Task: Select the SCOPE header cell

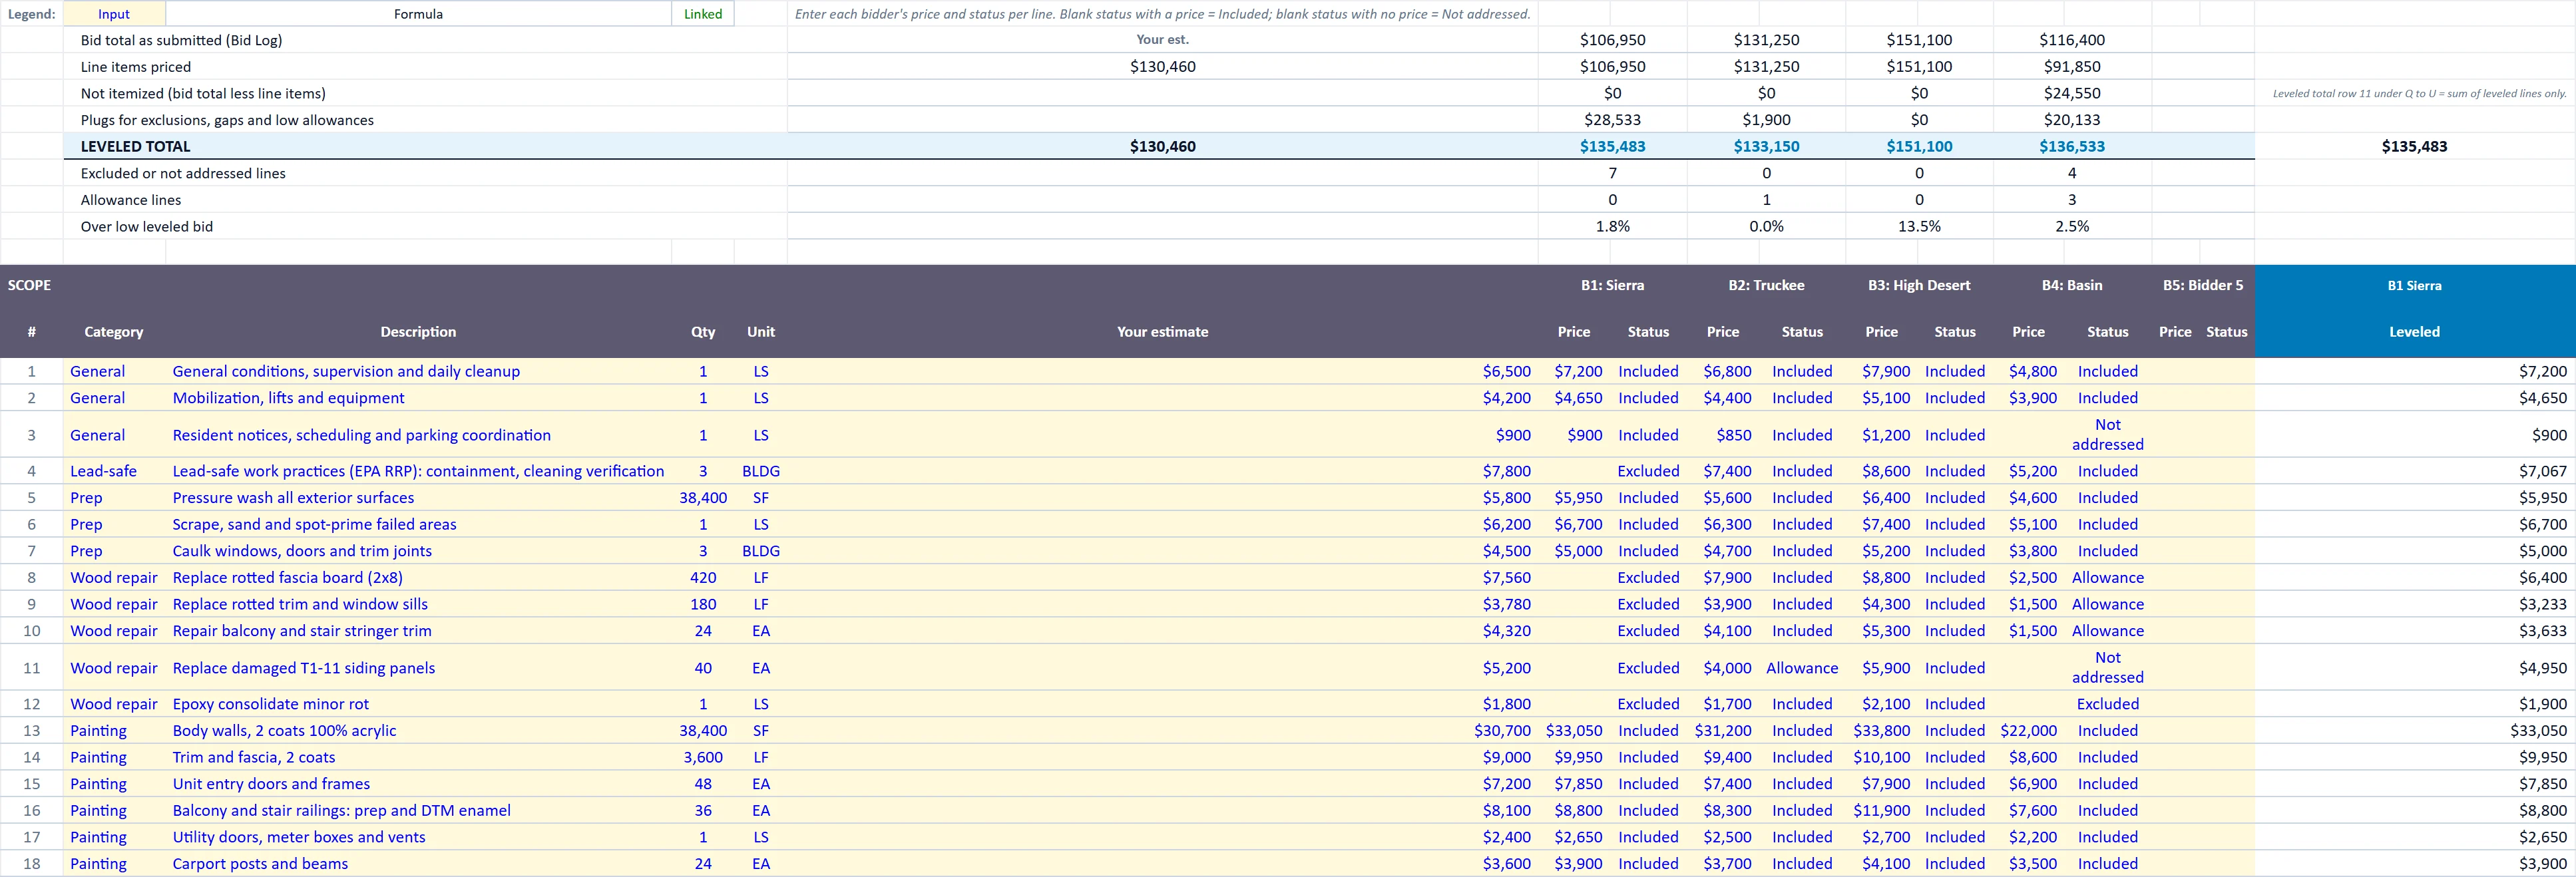Action: pyautogui.click(x=29, y=285)
